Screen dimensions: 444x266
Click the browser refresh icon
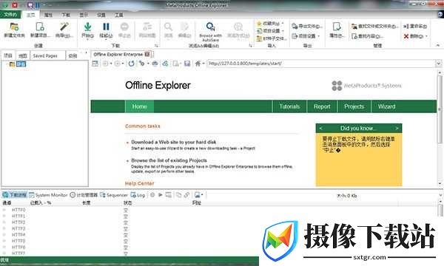tap(131, 64)
